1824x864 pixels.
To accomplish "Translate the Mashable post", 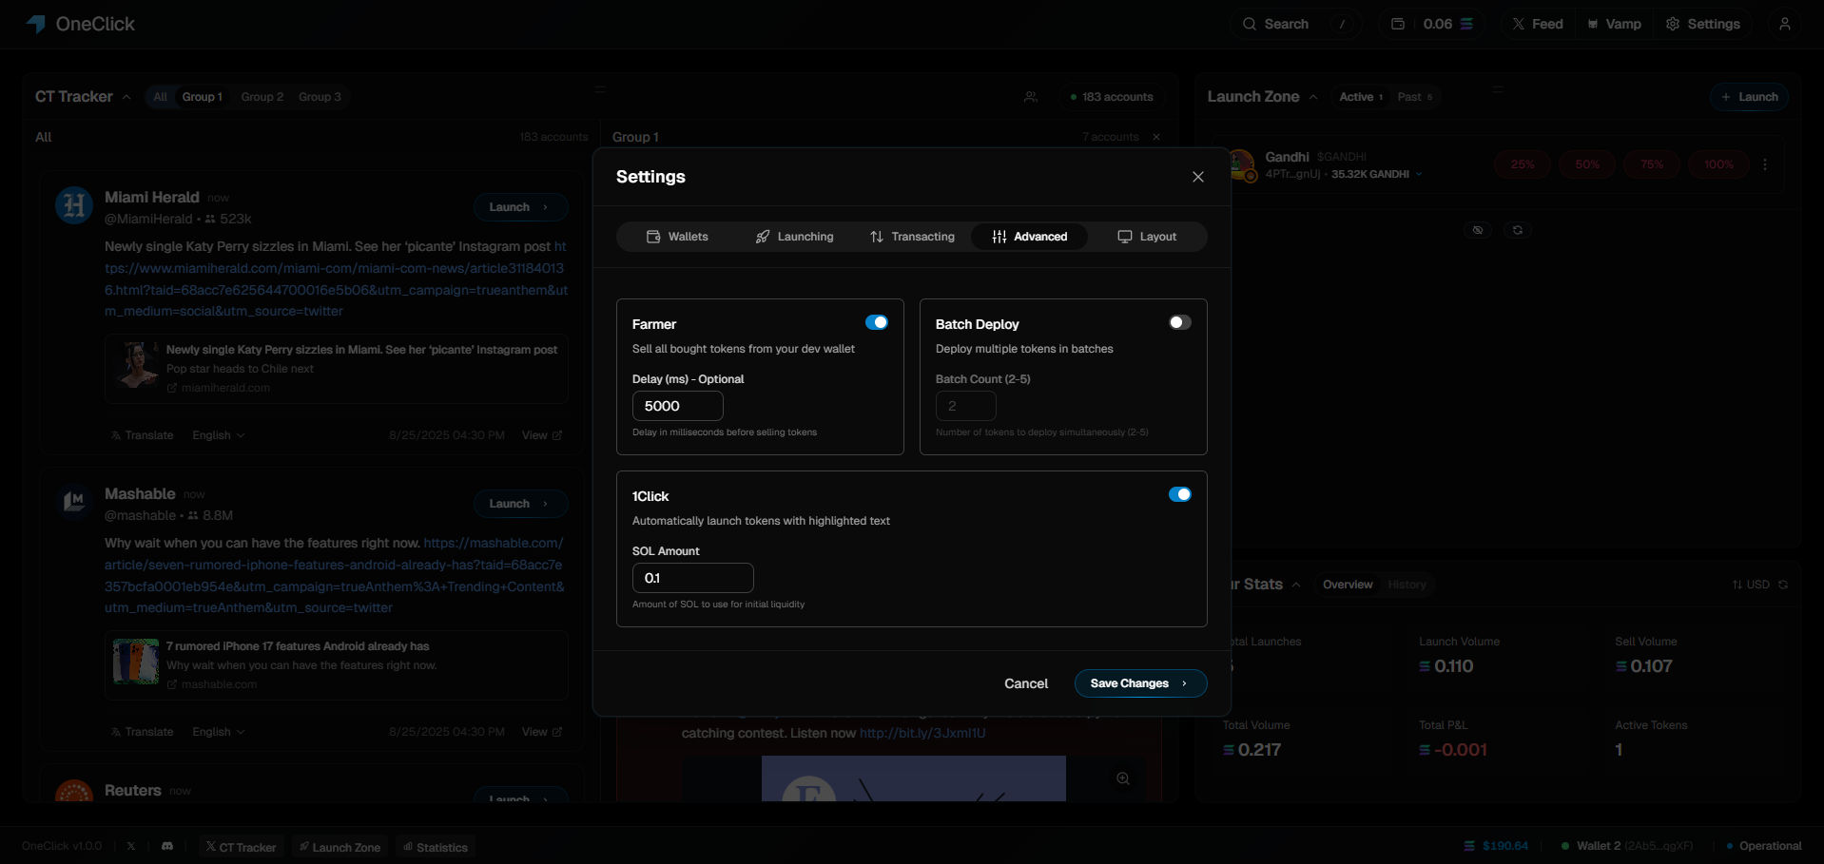I will tap(143, 732).
